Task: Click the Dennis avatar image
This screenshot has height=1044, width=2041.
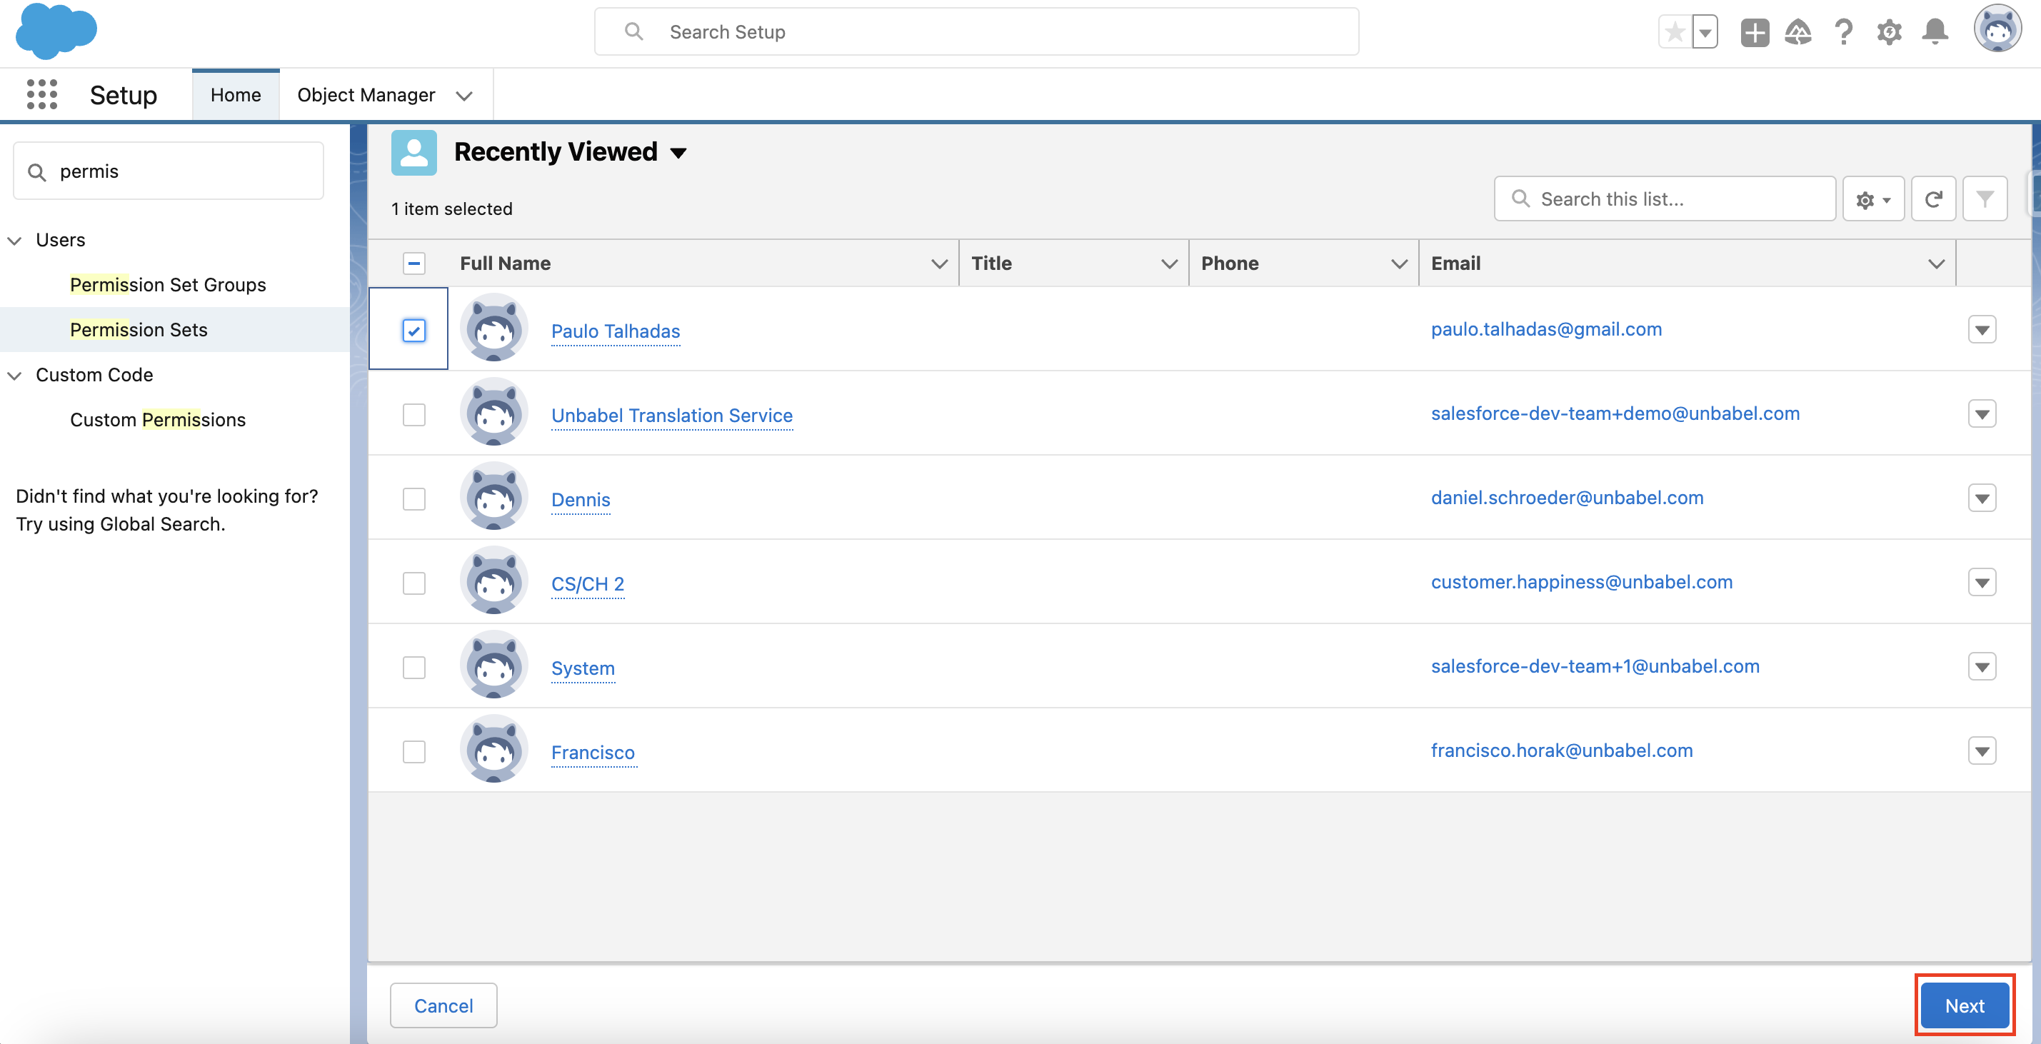Action: point(493,496)
